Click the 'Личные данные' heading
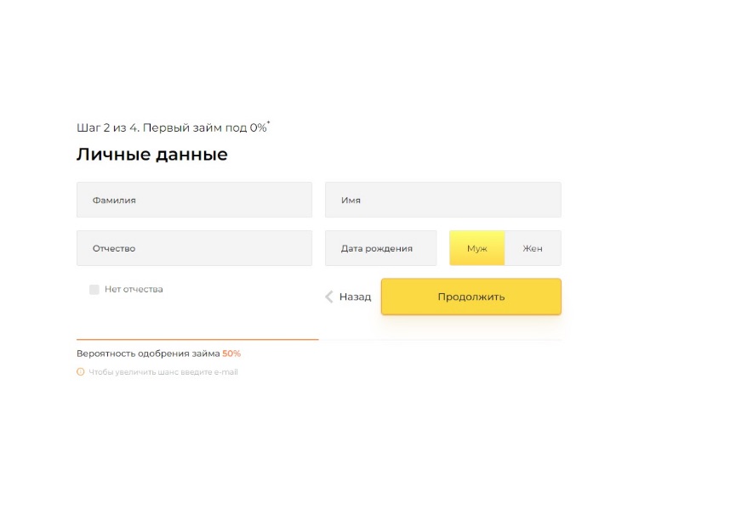The height and width of the screenshot is (509, 730). tap(152, 155)
